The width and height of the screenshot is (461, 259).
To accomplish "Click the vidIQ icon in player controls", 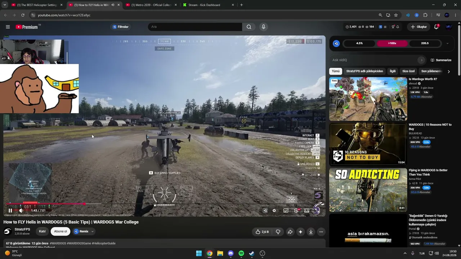I will [x=265, y=211].
